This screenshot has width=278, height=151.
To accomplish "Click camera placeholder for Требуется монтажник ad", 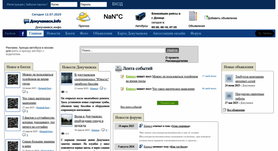I will coord(229,79).
